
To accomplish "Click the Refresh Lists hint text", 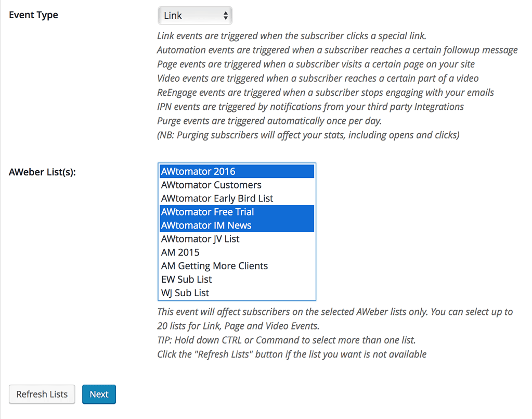I will [292, 354].
